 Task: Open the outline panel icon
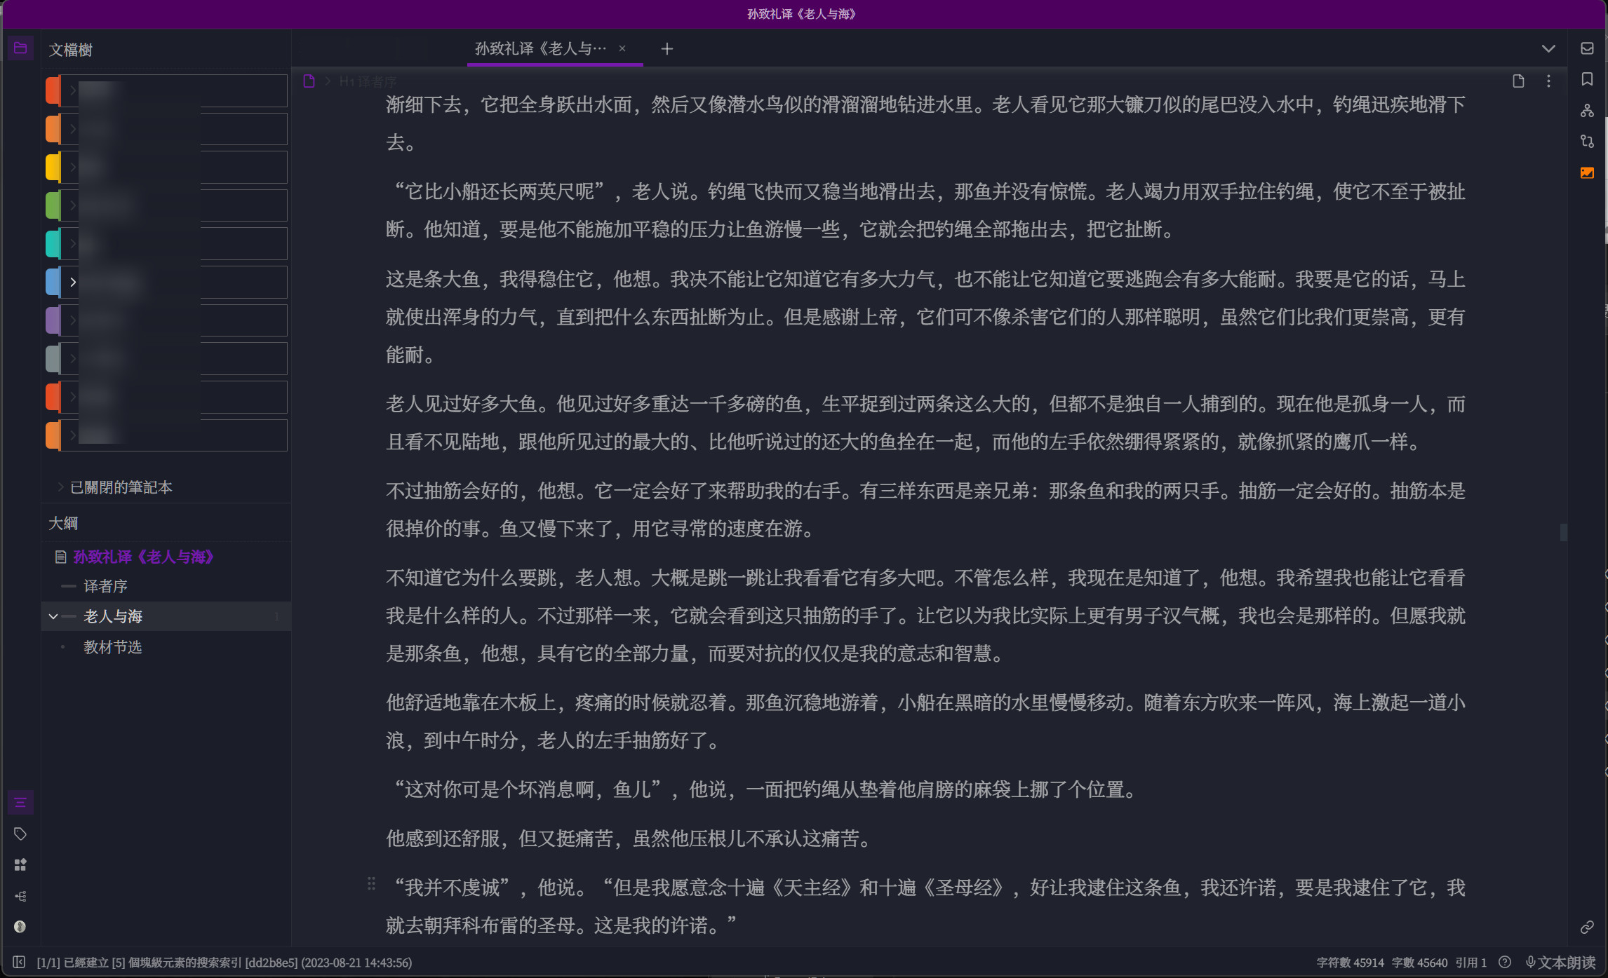pyautogui.click(x=20, y=803)
